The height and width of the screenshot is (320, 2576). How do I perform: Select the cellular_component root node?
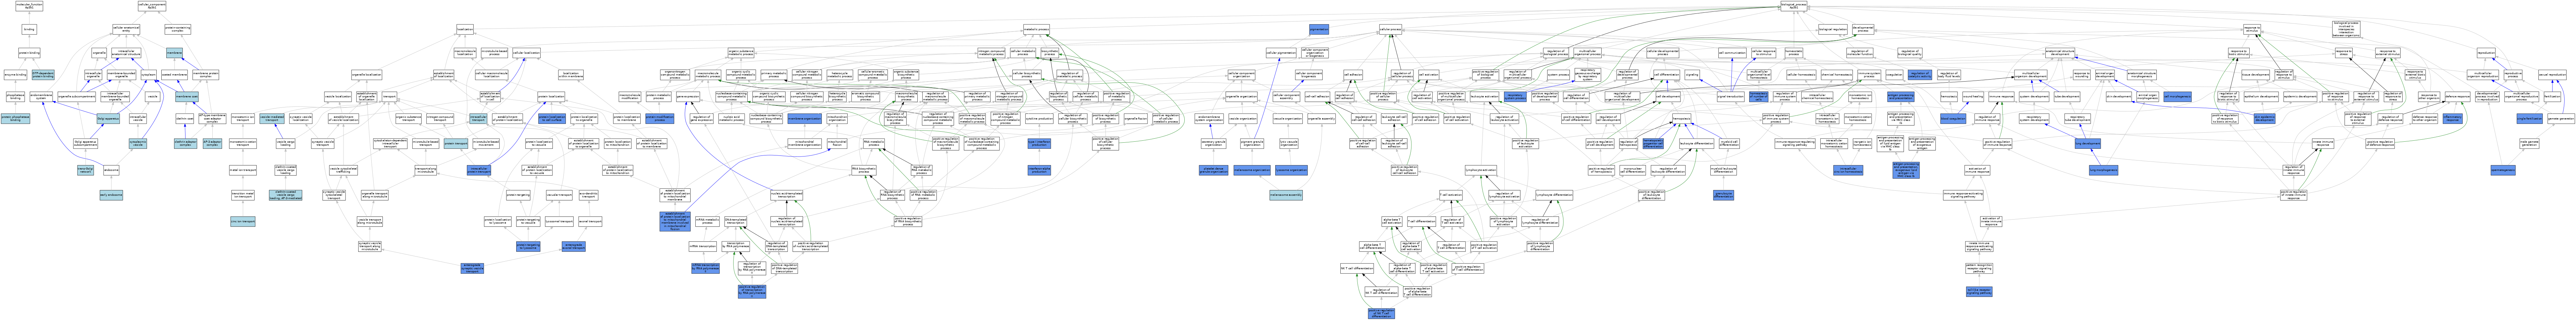[151, 6]
